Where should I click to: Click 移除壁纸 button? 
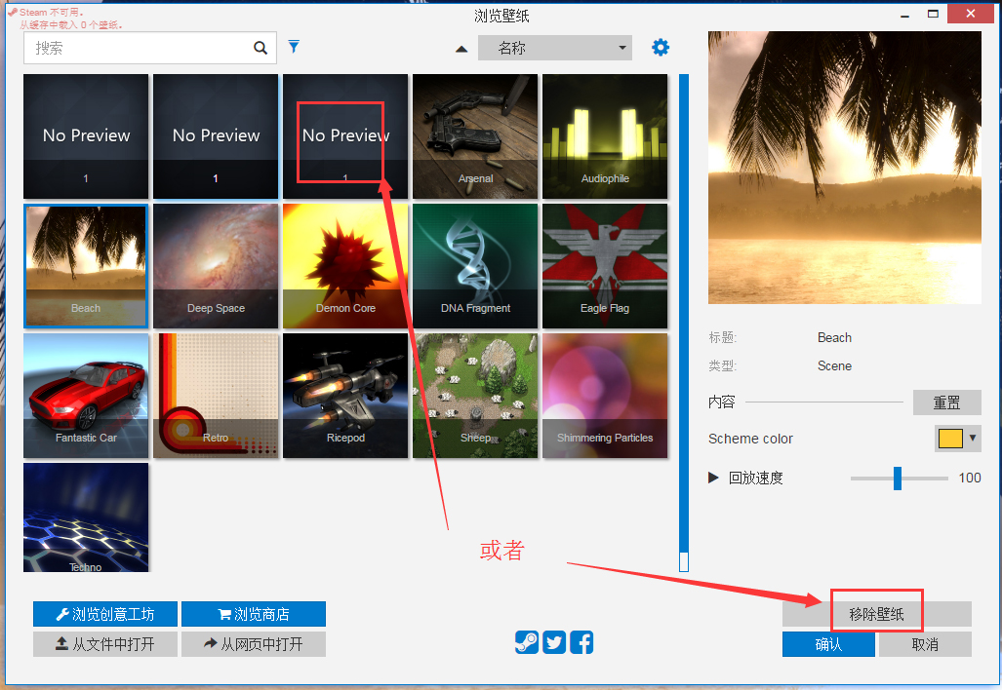tap(877, 614)
